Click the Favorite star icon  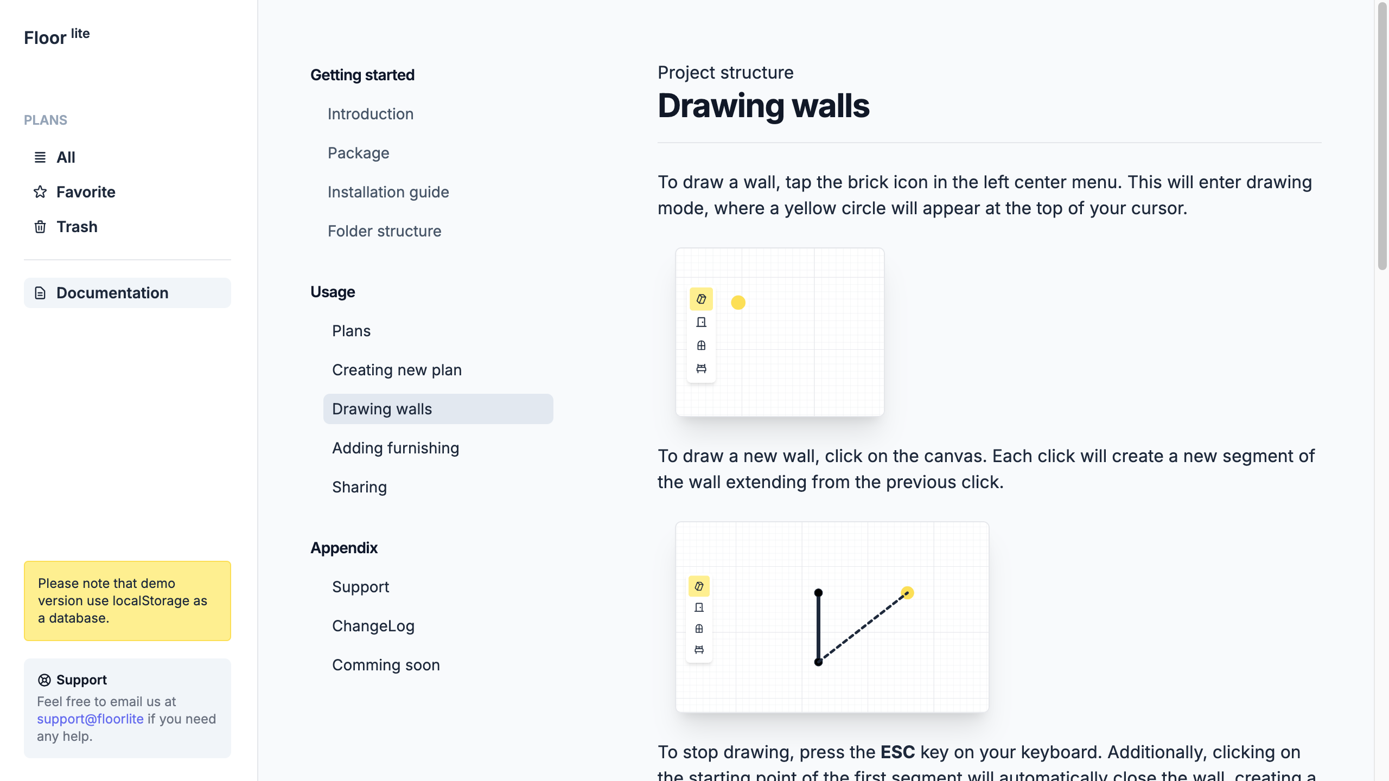click(x=40, y=192)
